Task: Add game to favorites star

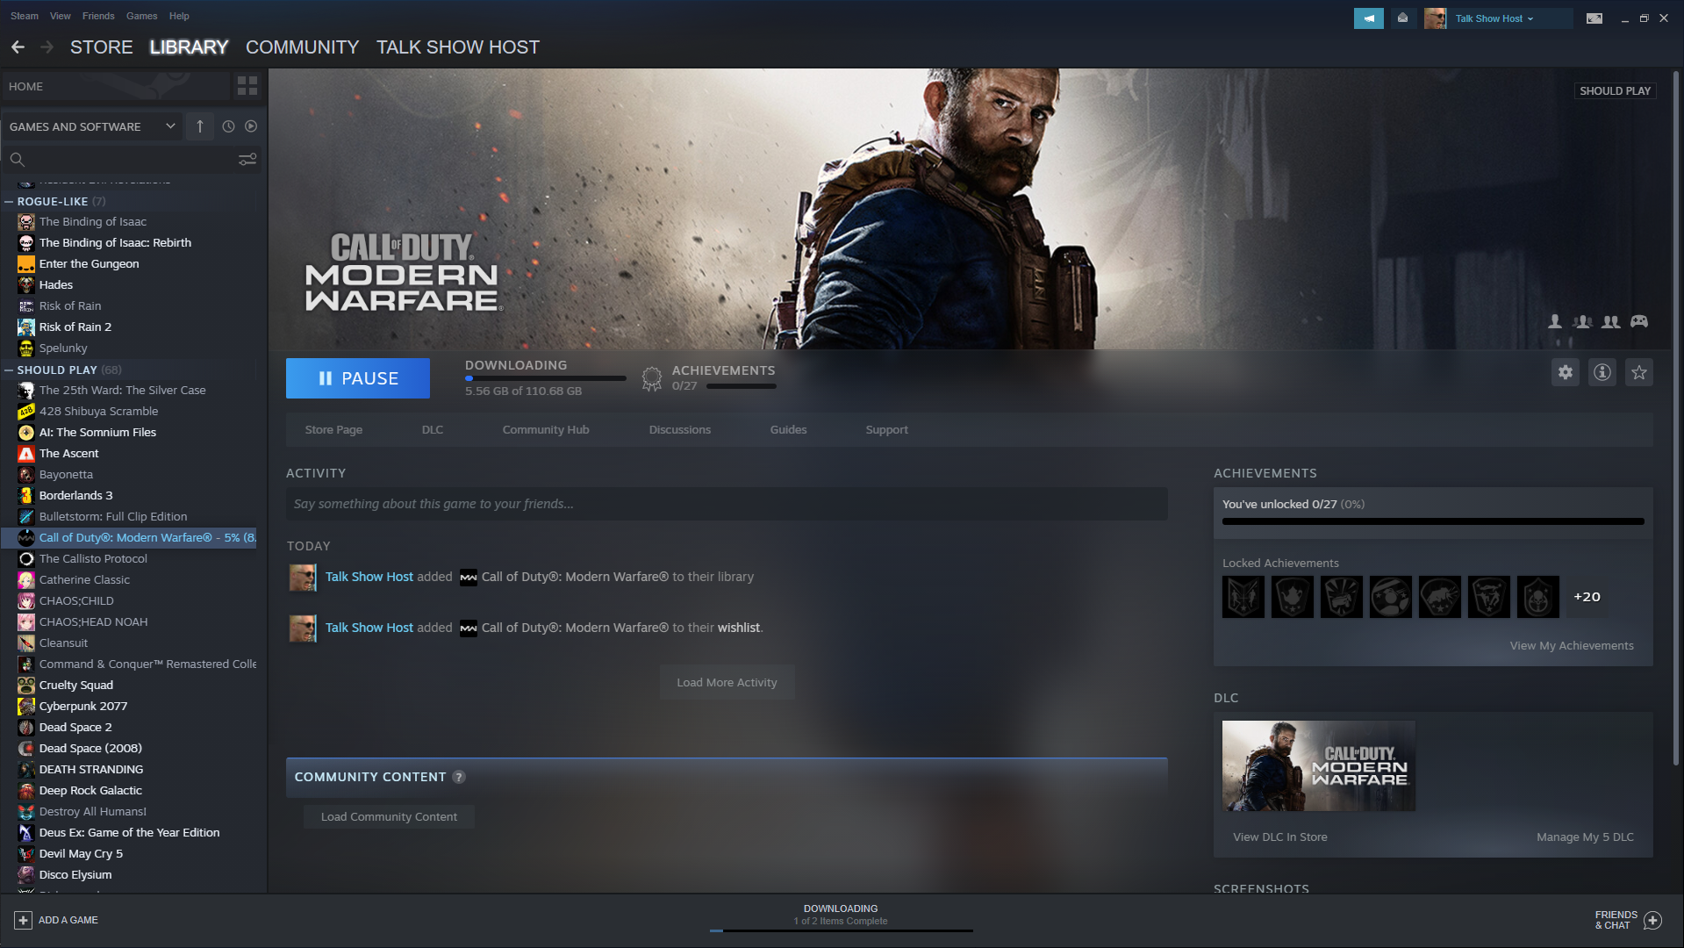Action: pos(1639,372)
